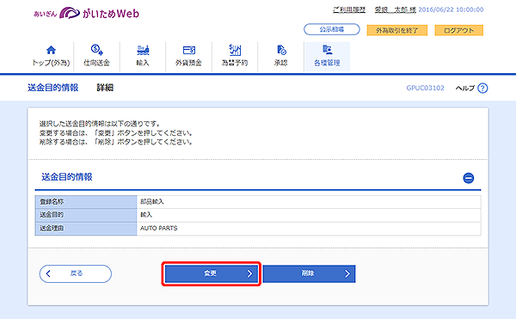516x319 pixels.
Task: Collapse the 送金目的情報 section
Action: 469,178
